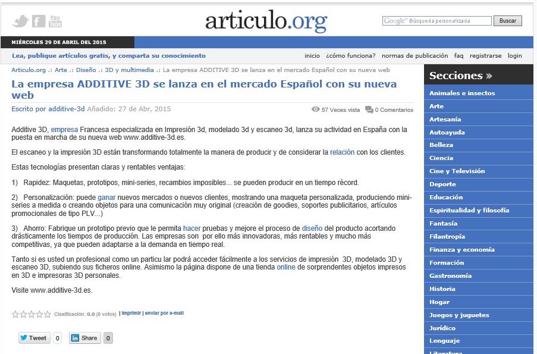Click the date 'Miércoles 29 de abril del 2015'
Viewport: 537px width, 354px height.
click(x=59, y=42)
